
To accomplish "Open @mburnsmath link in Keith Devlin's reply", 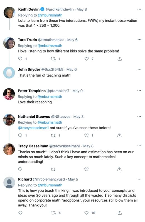I will pos(50,15).
